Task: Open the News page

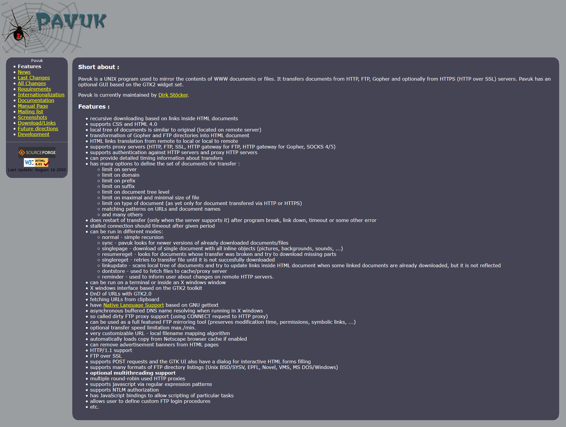Action: pyautogui.click(x=24, y=72)
